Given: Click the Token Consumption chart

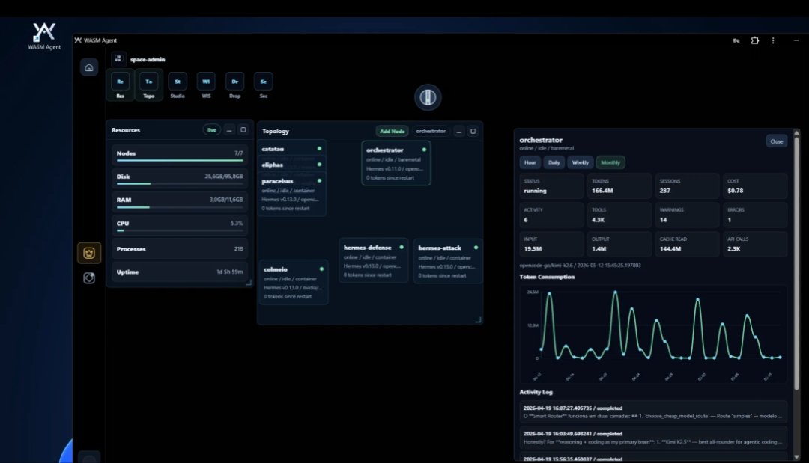Looking at the screenshot, I should (653, 335).
